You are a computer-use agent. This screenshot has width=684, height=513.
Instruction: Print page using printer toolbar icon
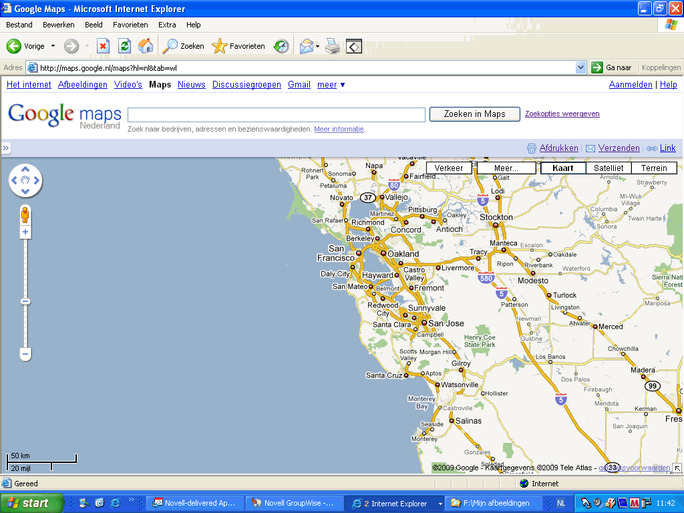pyautogui.click(x=333, y=46)
